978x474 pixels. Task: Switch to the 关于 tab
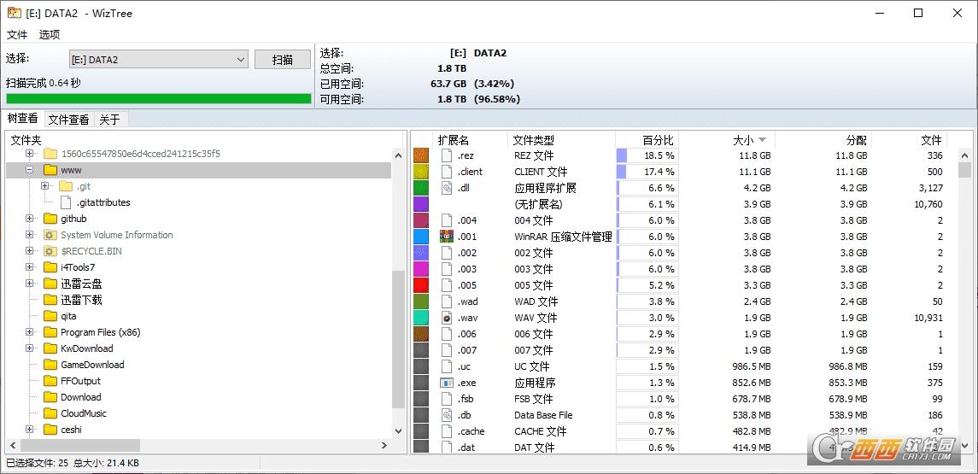[x=109, y=120]
